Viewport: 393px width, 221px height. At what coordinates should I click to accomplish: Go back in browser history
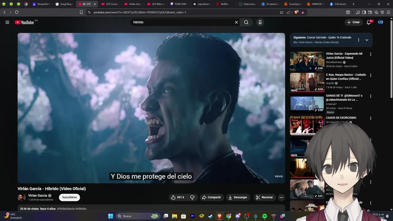(4, 12)
